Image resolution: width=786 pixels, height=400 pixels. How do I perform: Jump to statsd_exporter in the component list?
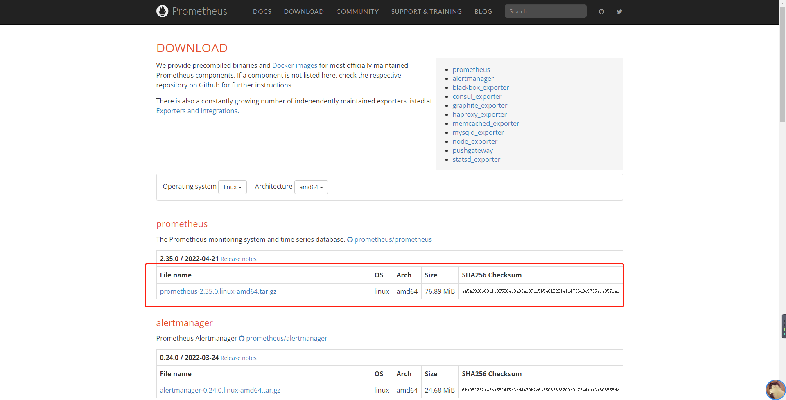(477, 159)
